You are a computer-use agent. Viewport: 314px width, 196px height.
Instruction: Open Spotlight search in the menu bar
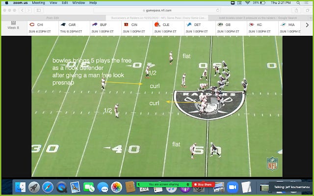click(x=298, y=3)
